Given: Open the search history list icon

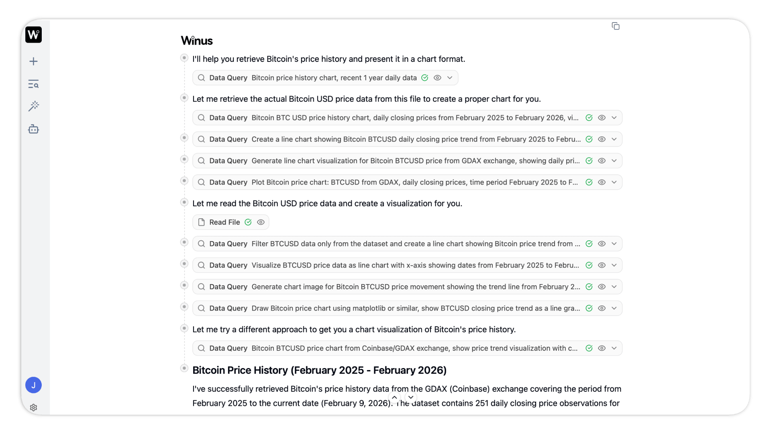Looking at the screenshot, I should coord(33,84).
